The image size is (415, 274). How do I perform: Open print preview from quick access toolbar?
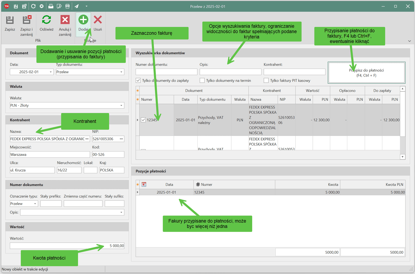coord(59,6)
